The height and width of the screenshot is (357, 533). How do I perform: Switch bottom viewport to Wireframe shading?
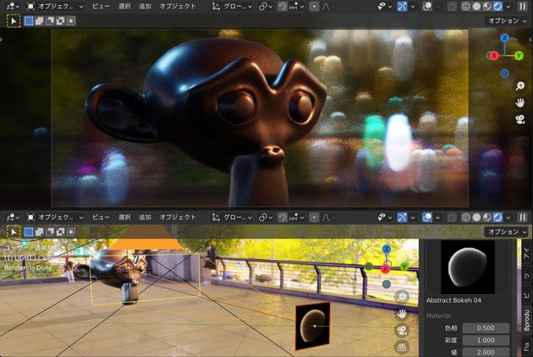click(x=466, y=218)
